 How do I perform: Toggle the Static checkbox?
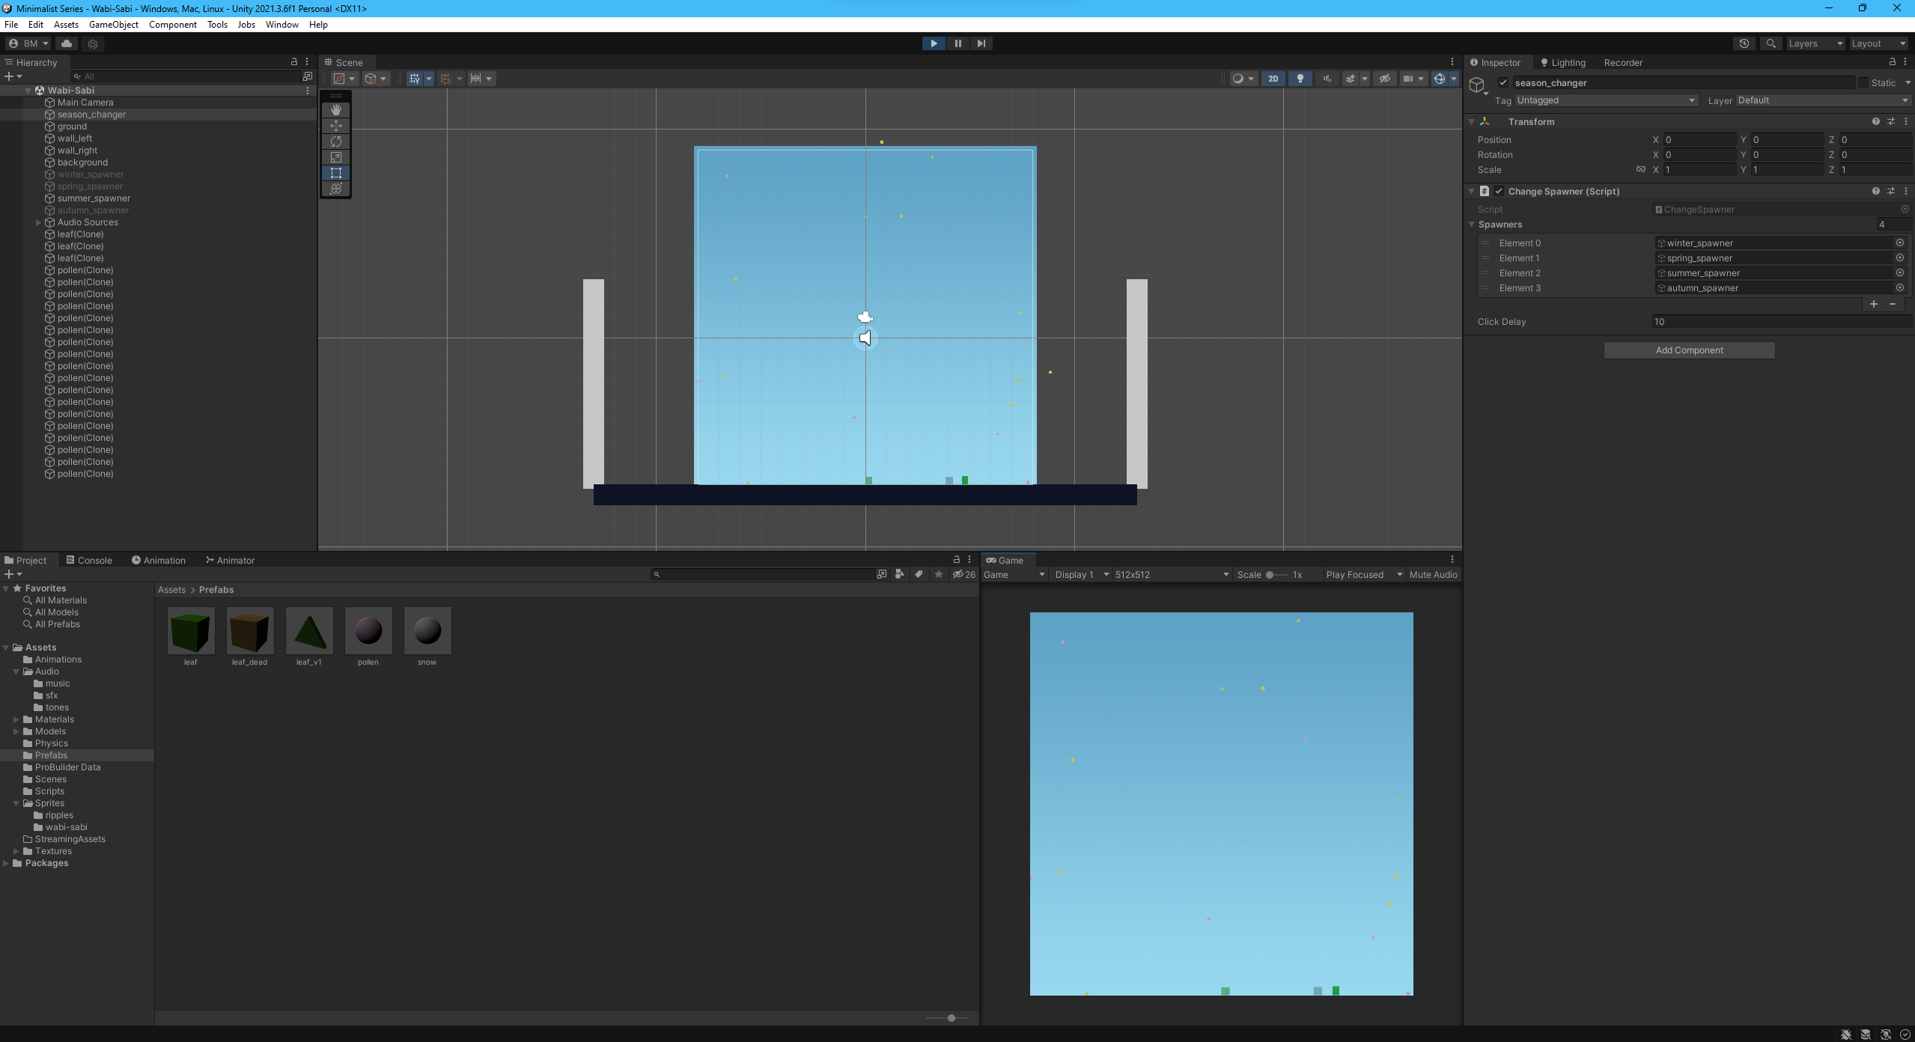click(1863, 83)
